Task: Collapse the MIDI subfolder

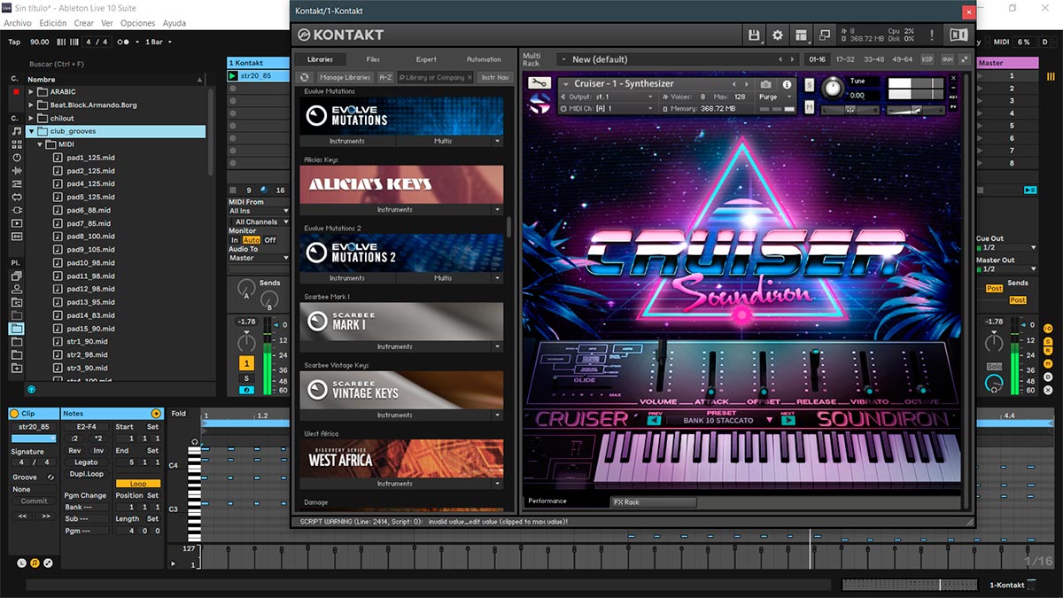Action: click(x=40, y=144)
